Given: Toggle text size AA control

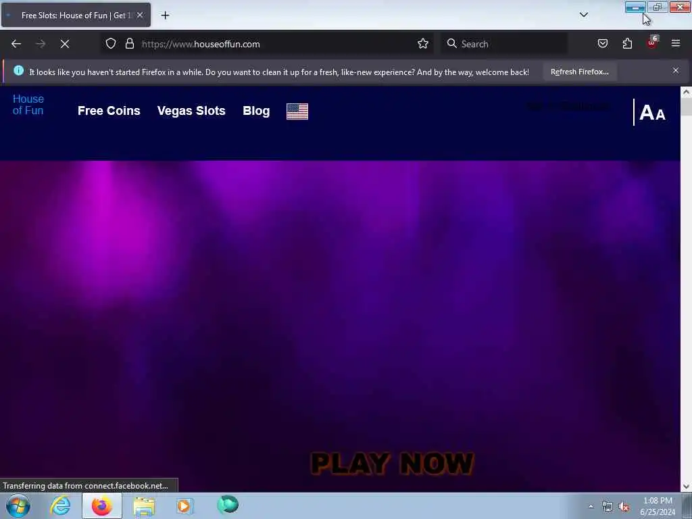Looking at the screenshot, I should click(652, 113).
